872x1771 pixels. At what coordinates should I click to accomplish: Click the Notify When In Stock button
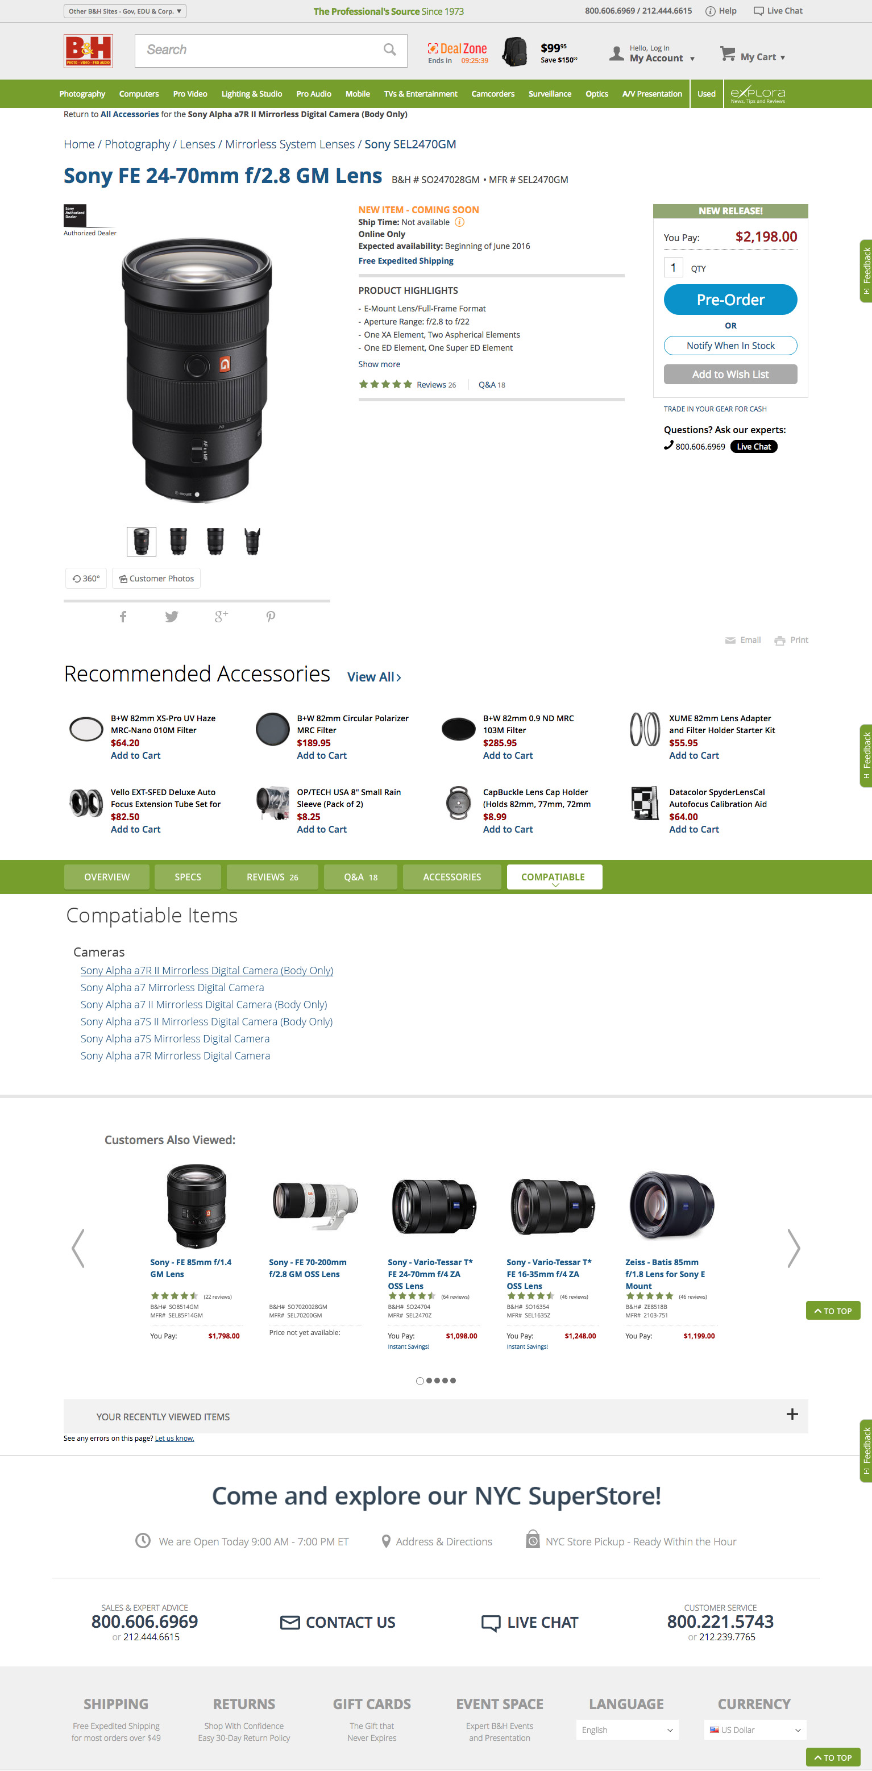coord(730,345)
